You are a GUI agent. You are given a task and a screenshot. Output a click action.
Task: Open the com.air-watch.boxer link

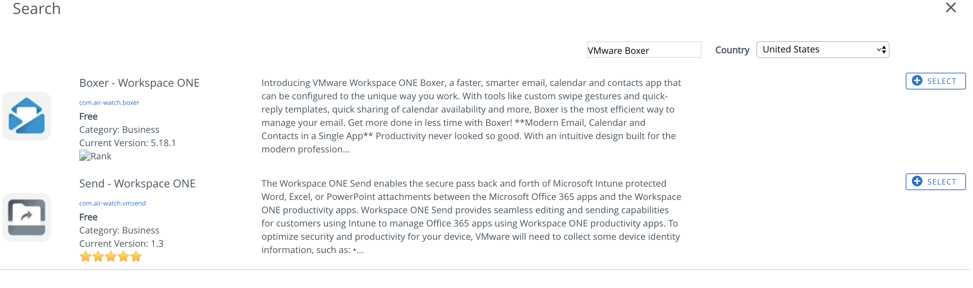click(109, 102)
